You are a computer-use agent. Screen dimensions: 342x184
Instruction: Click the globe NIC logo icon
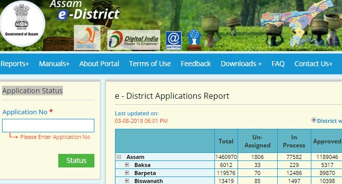[194, 40]
